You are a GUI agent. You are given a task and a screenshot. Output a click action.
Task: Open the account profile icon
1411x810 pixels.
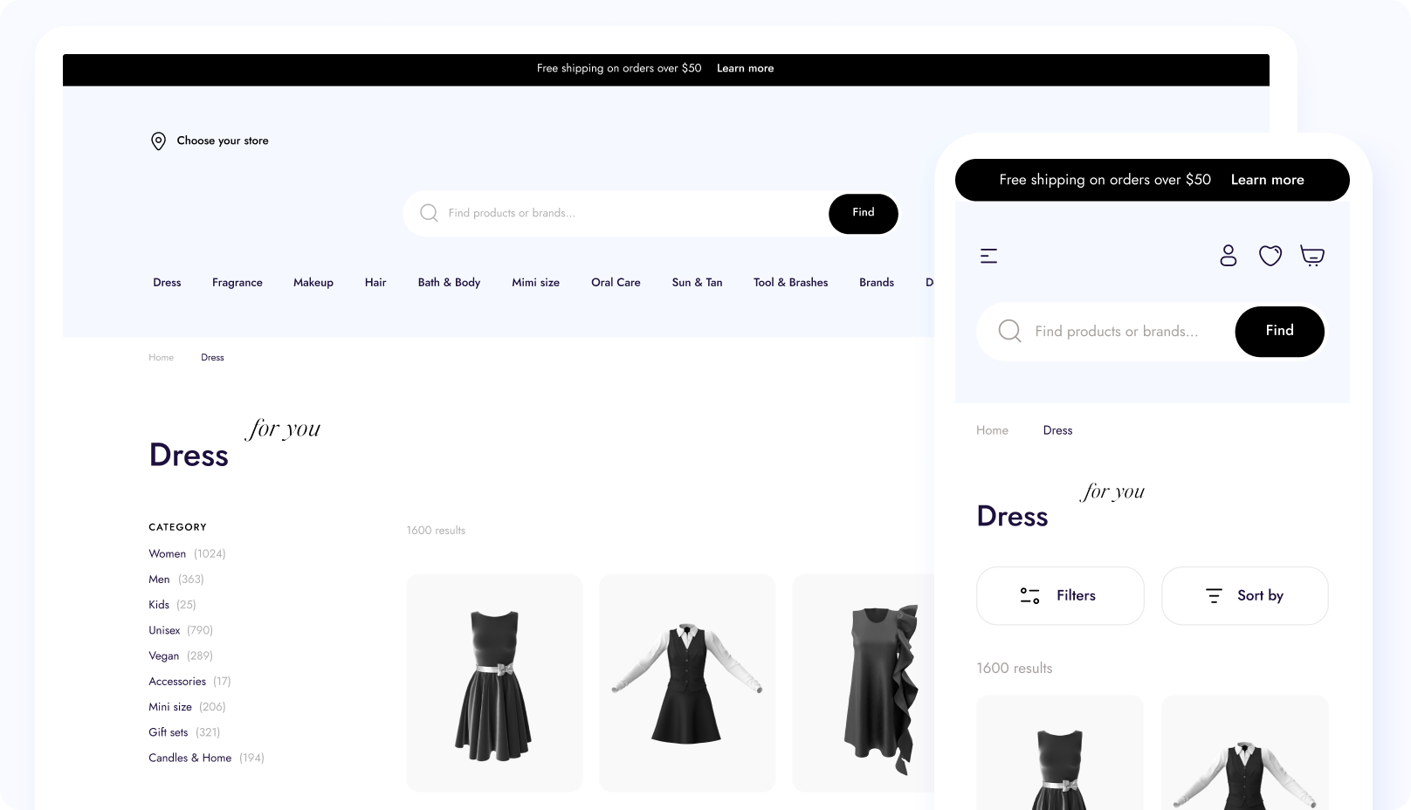(x=1229, y=256)
